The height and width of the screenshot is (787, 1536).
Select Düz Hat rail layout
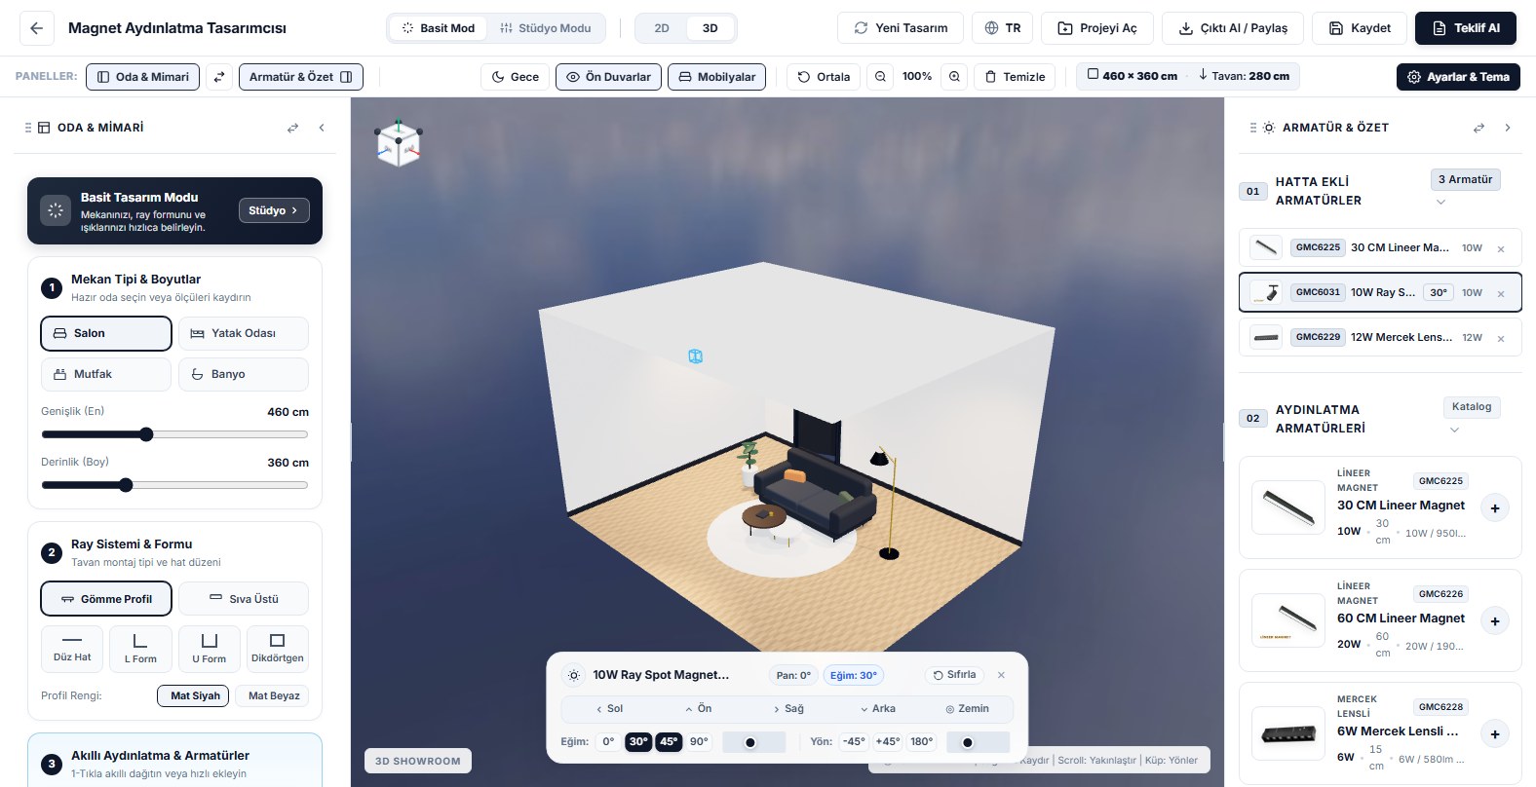pyautogui.click(x=72, y=649)
